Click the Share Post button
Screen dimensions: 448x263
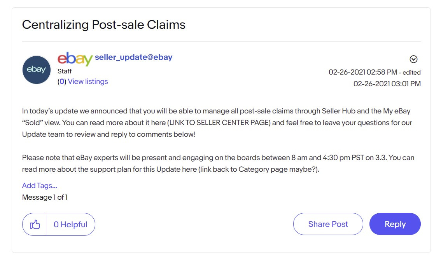[x=328, y=224]
